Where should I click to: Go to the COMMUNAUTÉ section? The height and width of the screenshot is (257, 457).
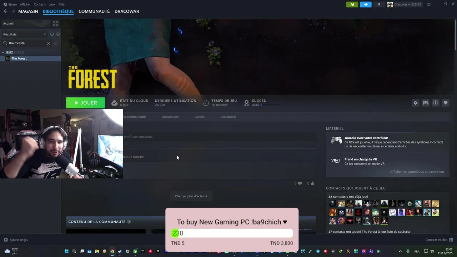click(94, 11)
